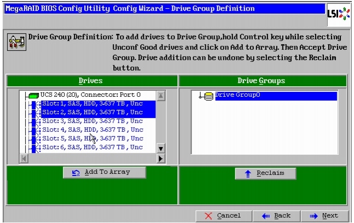The image size is (354, 223).
Task: Click the Reclaim button
Action: [x=265, y=173]
